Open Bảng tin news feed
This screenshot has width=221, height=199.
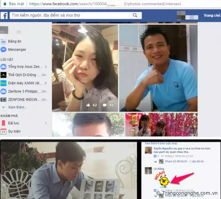coord(15,41)
